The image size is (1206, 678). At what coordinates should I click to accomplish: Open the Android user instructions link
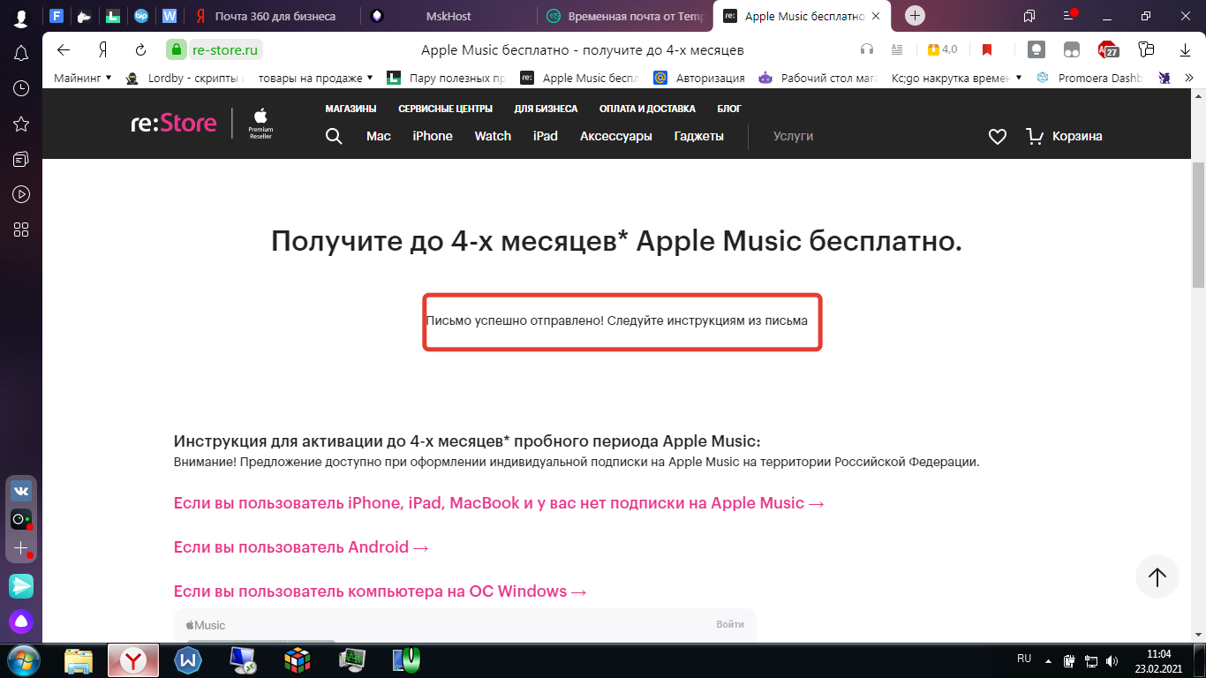tap(301, 547)
